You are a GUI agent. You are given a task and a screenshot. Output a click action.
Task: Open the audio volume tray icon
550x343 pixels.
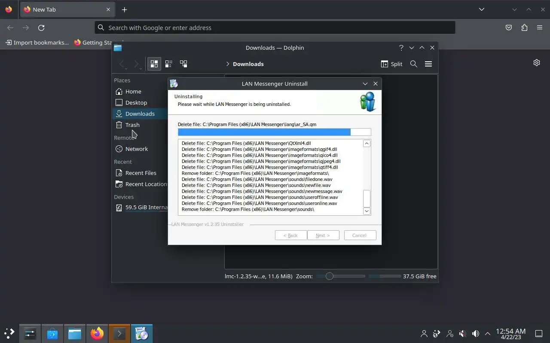(x=476, y=334)
